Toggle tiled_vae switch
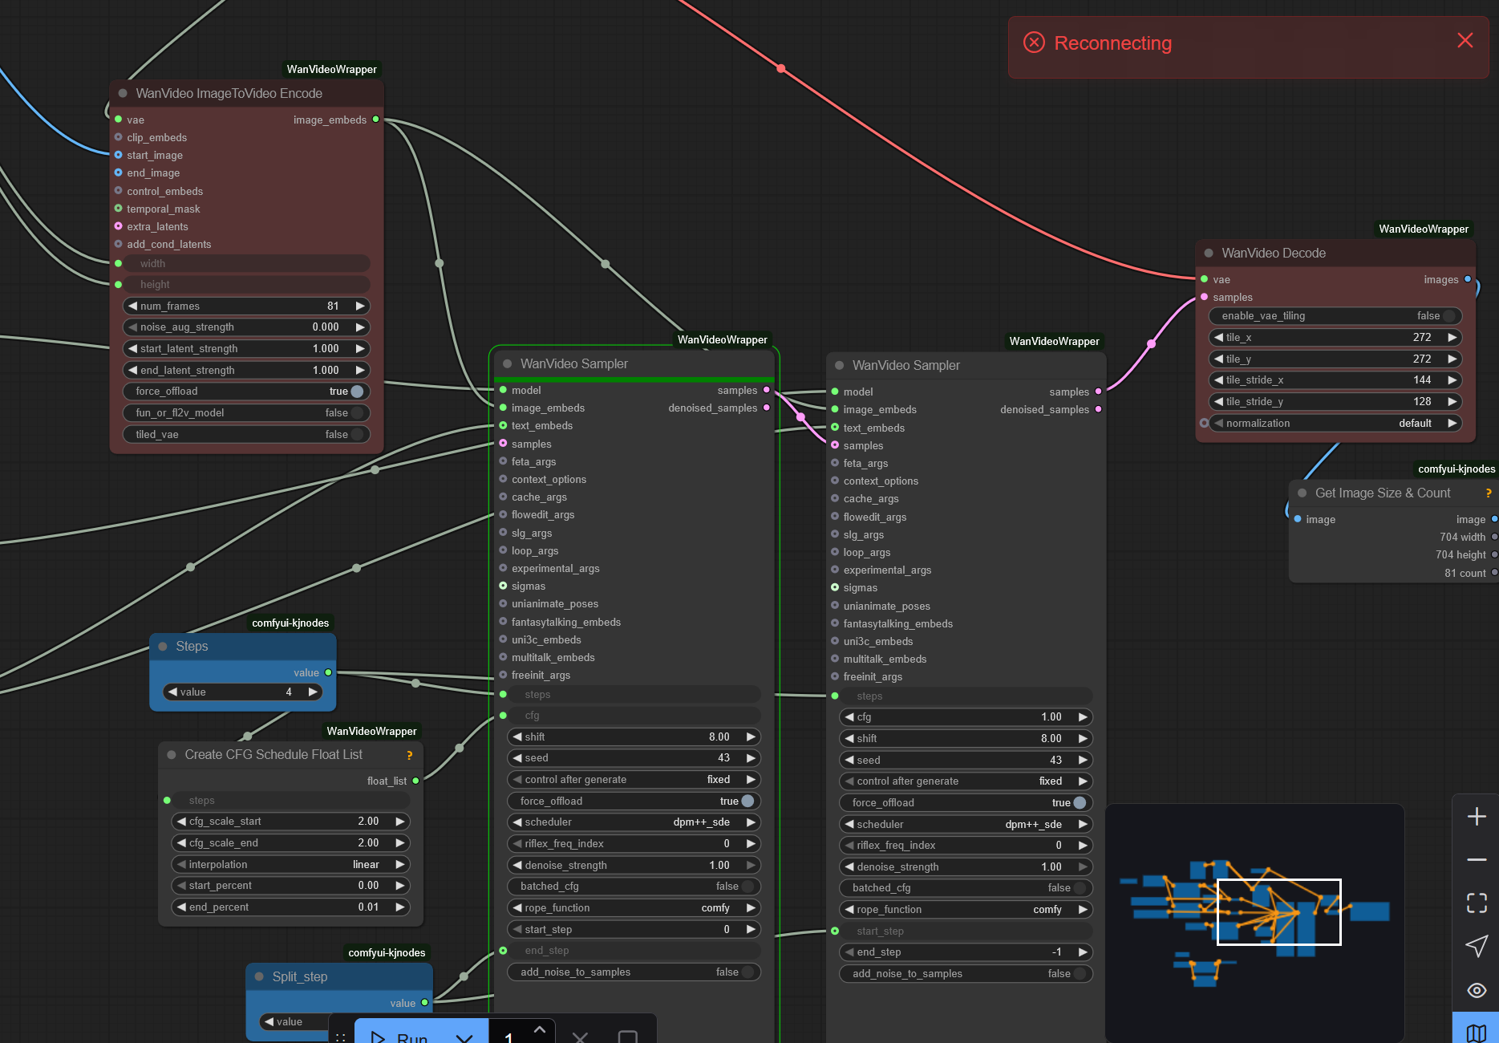Viewport: 1499px width, 1043px height. click(x=246, y=434)
